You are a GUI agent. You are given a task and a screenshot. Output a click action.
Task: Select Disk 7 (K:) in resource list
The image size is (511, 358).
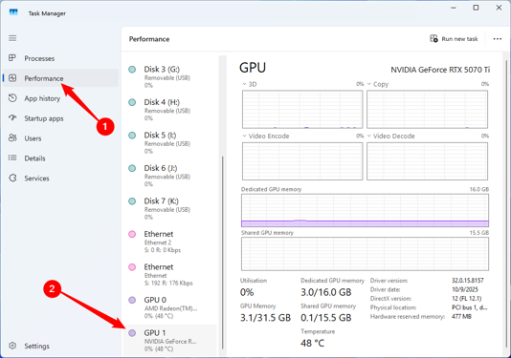(x=169, y=209)
